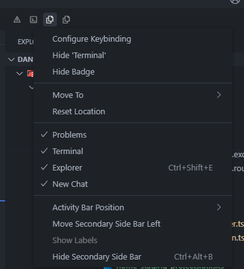Screen dimensions: 244x269
Task: Choose Configure Keybinding
Action: pos(133,39)
